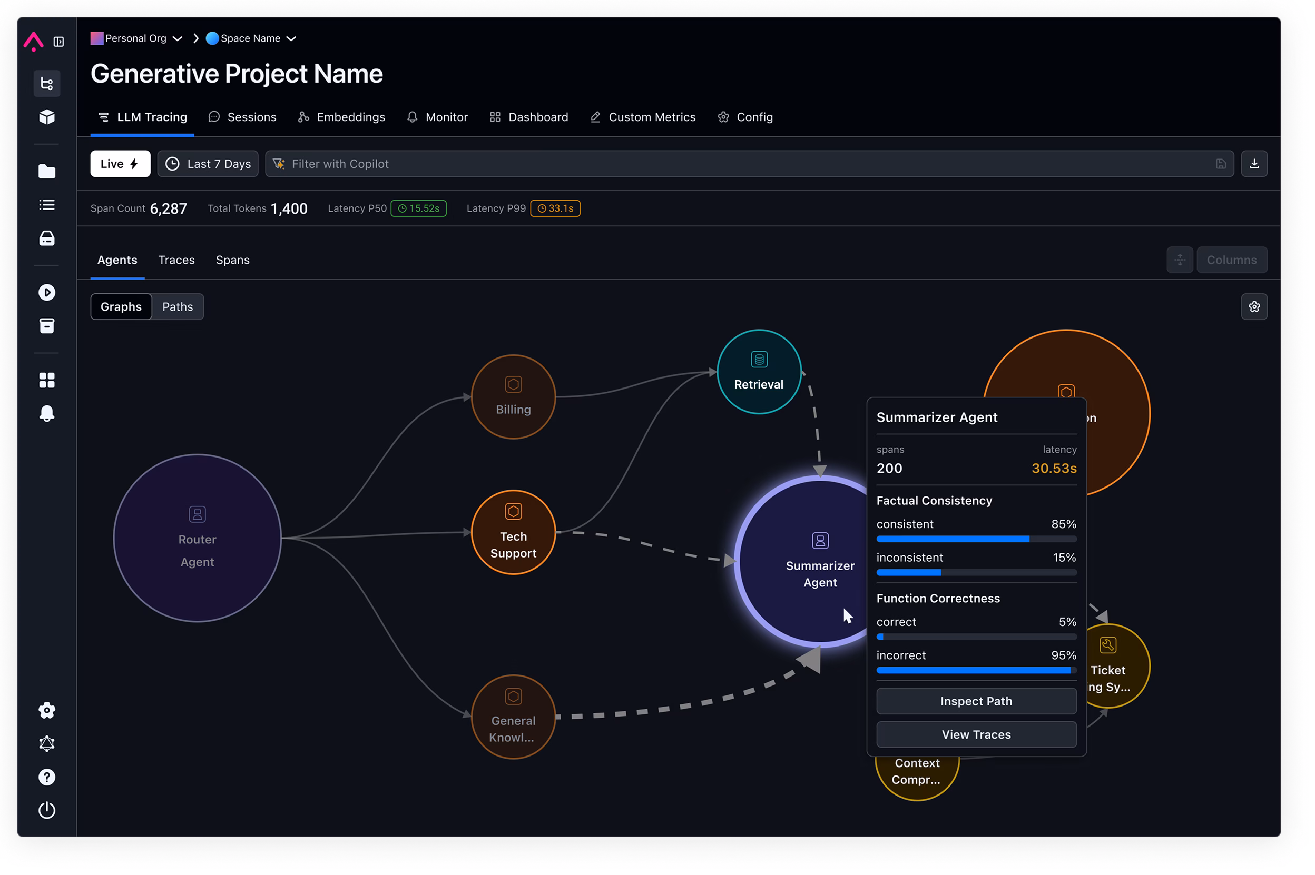The image size is (1315, 875).
Task: Open the Columns selector
Action: 1232,260
